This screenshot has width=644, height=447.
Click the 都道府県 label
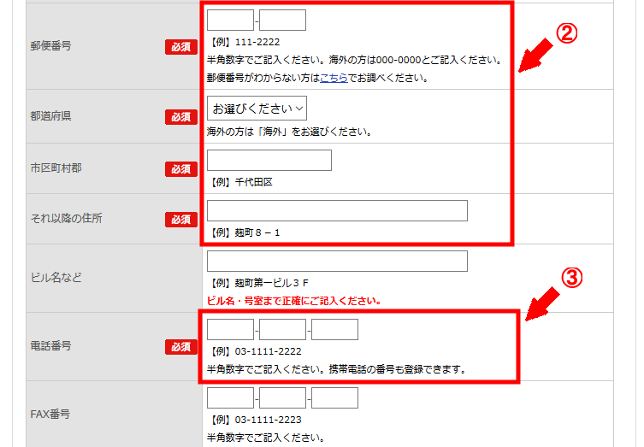point(51,116)
